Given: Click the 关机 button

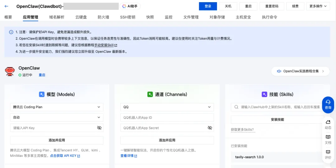Looking at the screenshot, I should click(228, 6).
